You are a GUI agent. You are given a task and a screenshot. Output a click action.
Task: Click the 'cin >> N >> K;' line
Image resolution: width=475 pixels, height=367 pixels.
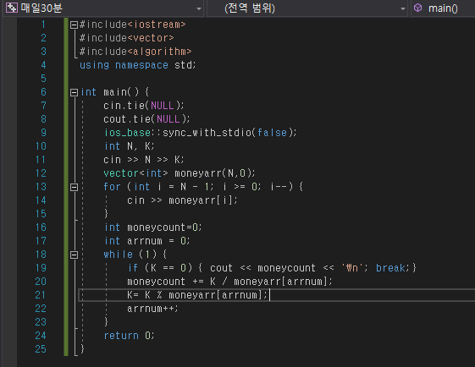point(144,160)
